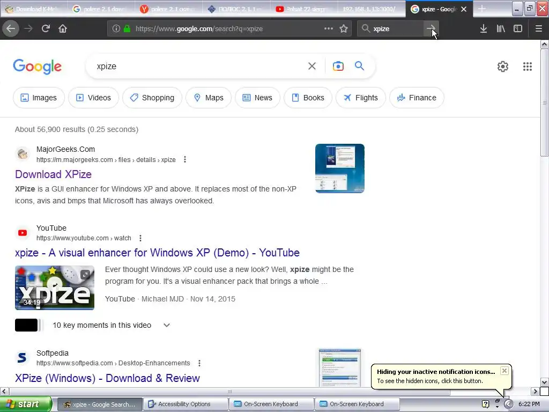Open the xpize visual enhancer YouTube link

pyautogui.click(x=157, y=253)
